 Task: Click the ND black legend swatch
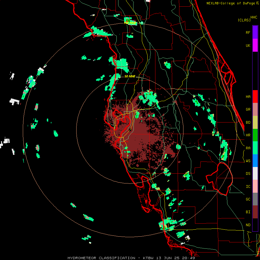pyautogui.click(x=255, y=225)
